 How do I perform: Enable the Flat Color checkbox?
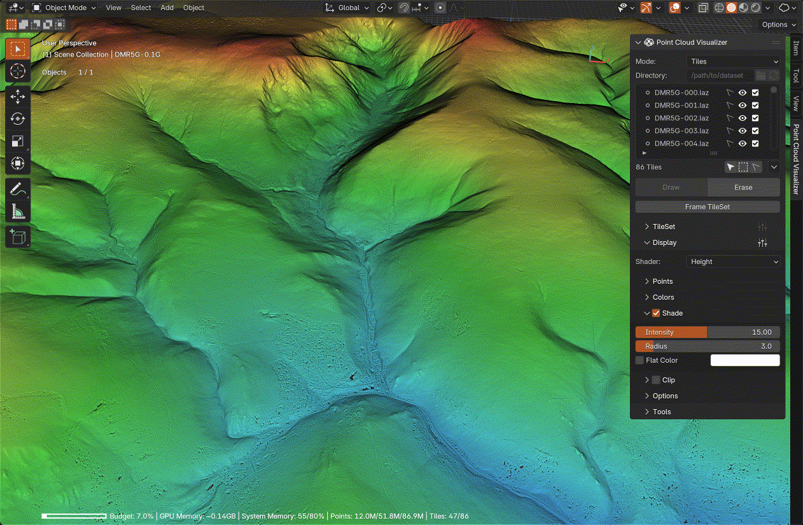click(639, 360)
